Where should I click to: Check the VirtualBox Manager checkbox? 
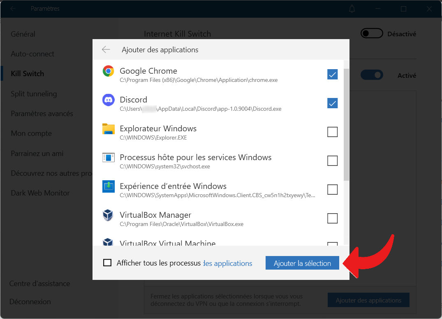[x=332, y=218]
